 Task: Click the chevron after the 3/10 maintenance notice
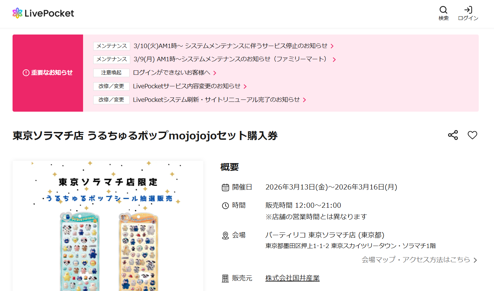click(x=332, y=46)
